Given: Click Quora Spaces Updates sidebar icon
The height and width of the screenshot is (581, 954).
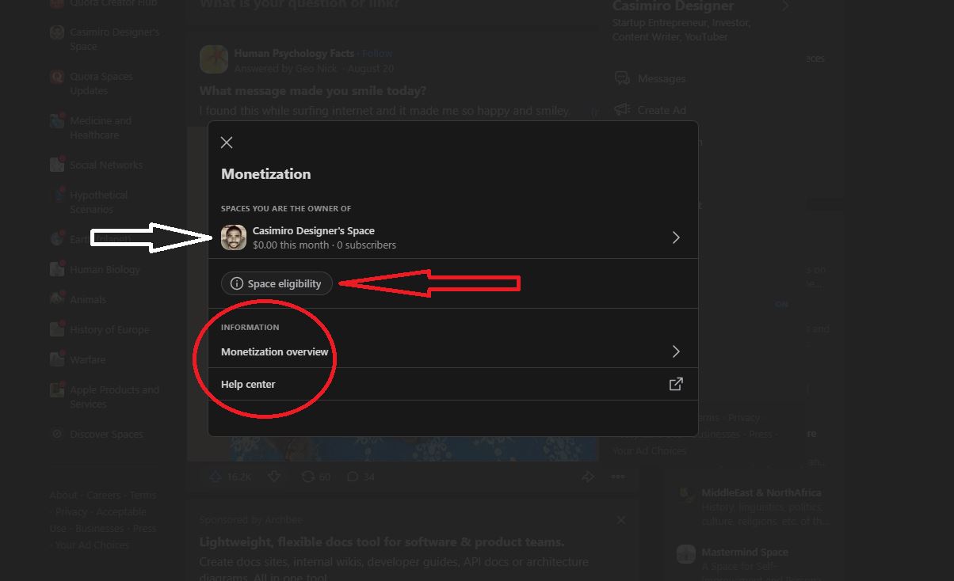Looking at the screenshot, I should [x=57, y=77].
